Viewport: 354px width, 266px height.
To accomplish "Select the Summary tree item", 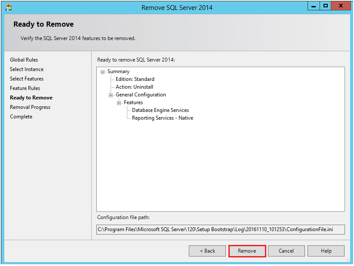I will point(118,71).
